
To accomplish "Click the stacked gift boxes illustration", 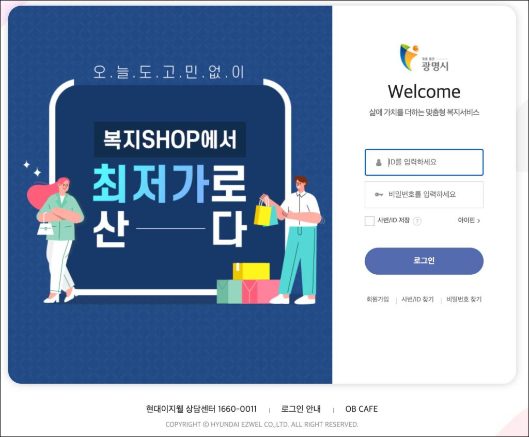I will click(248, 283).
